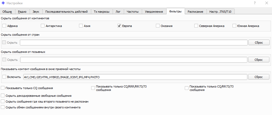This screenshot has height=115, width=272.
Task: Check Показывать только CQ сообщения
Action: coord(3,88)
